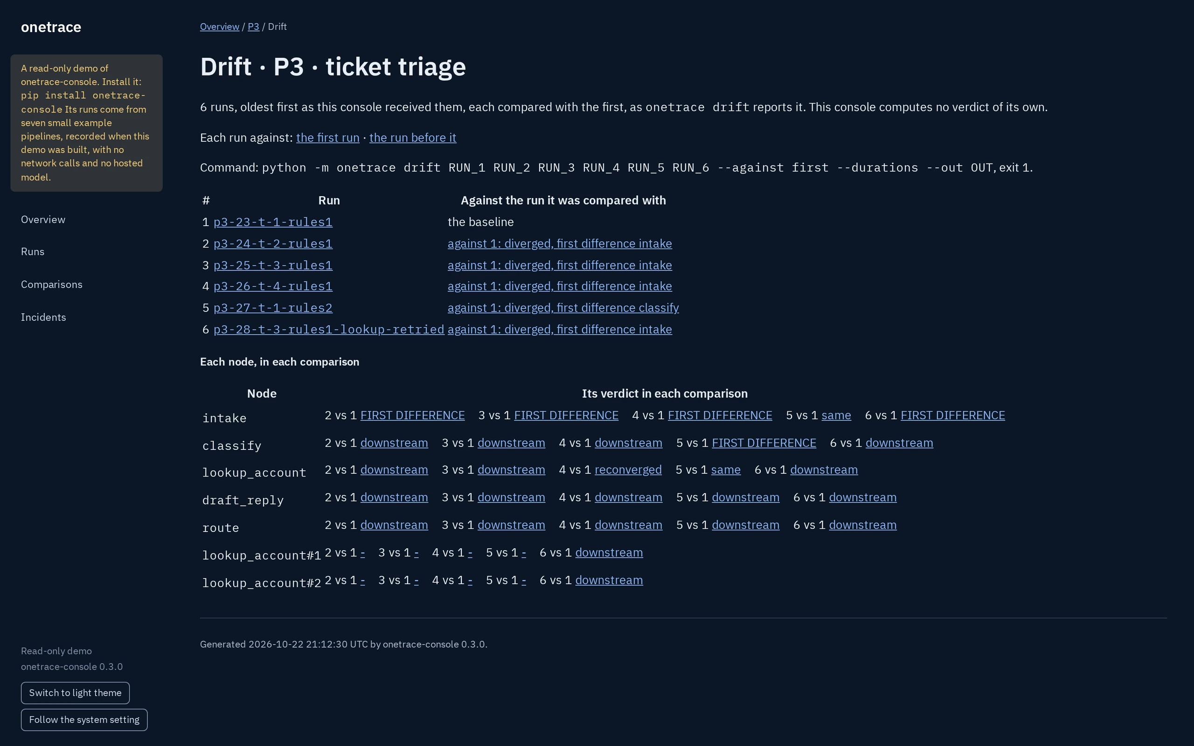Open classify 2 vs 1 downstream verdict
This screenshot has height=746, width=1194.
click(x=394, y=443)
